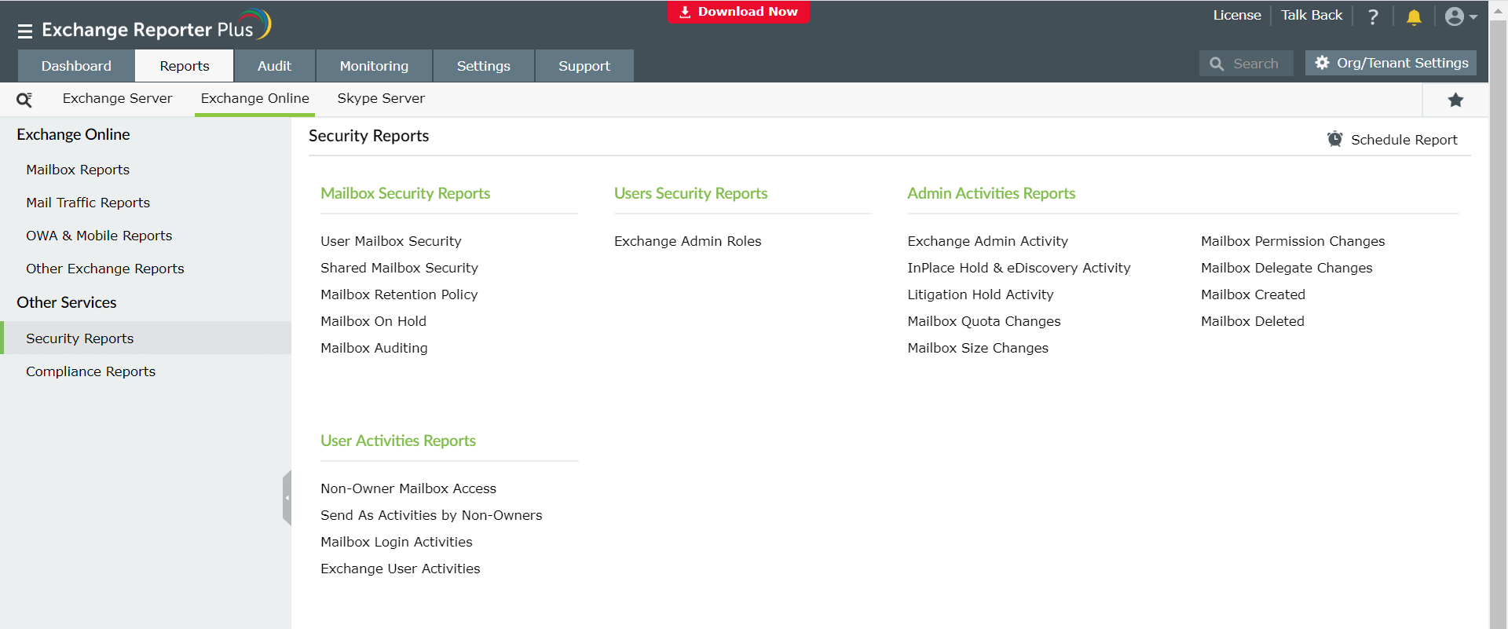Open the Mailbox Permission Changes report
This screenshot has width=1508, height=629.
click(x=1293, y=241)
